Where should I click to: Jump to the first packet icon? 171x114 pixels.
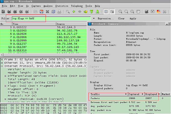pos(91,12)
